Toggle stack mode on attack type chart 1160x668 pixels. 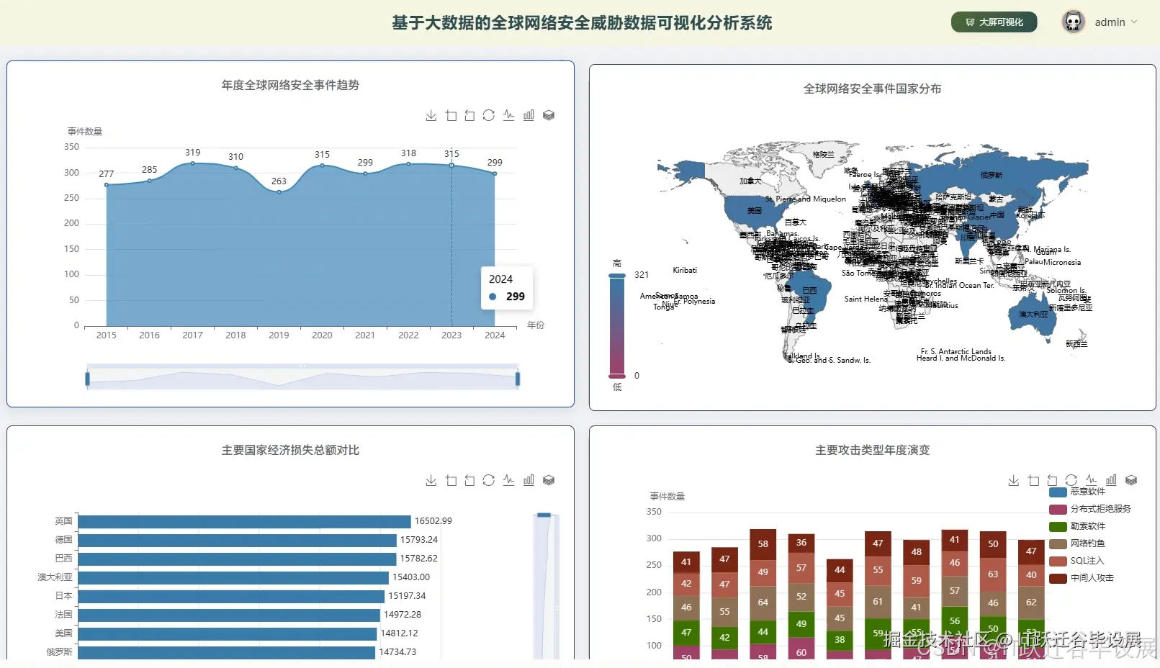click(x=1131, y=480)
